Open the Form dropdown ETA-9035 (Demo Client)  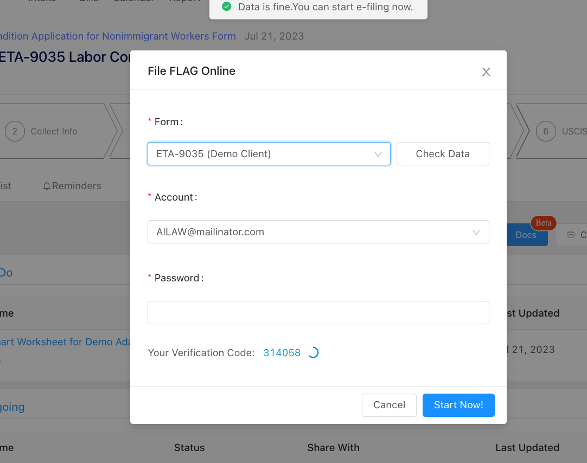[x=269, y=154]
